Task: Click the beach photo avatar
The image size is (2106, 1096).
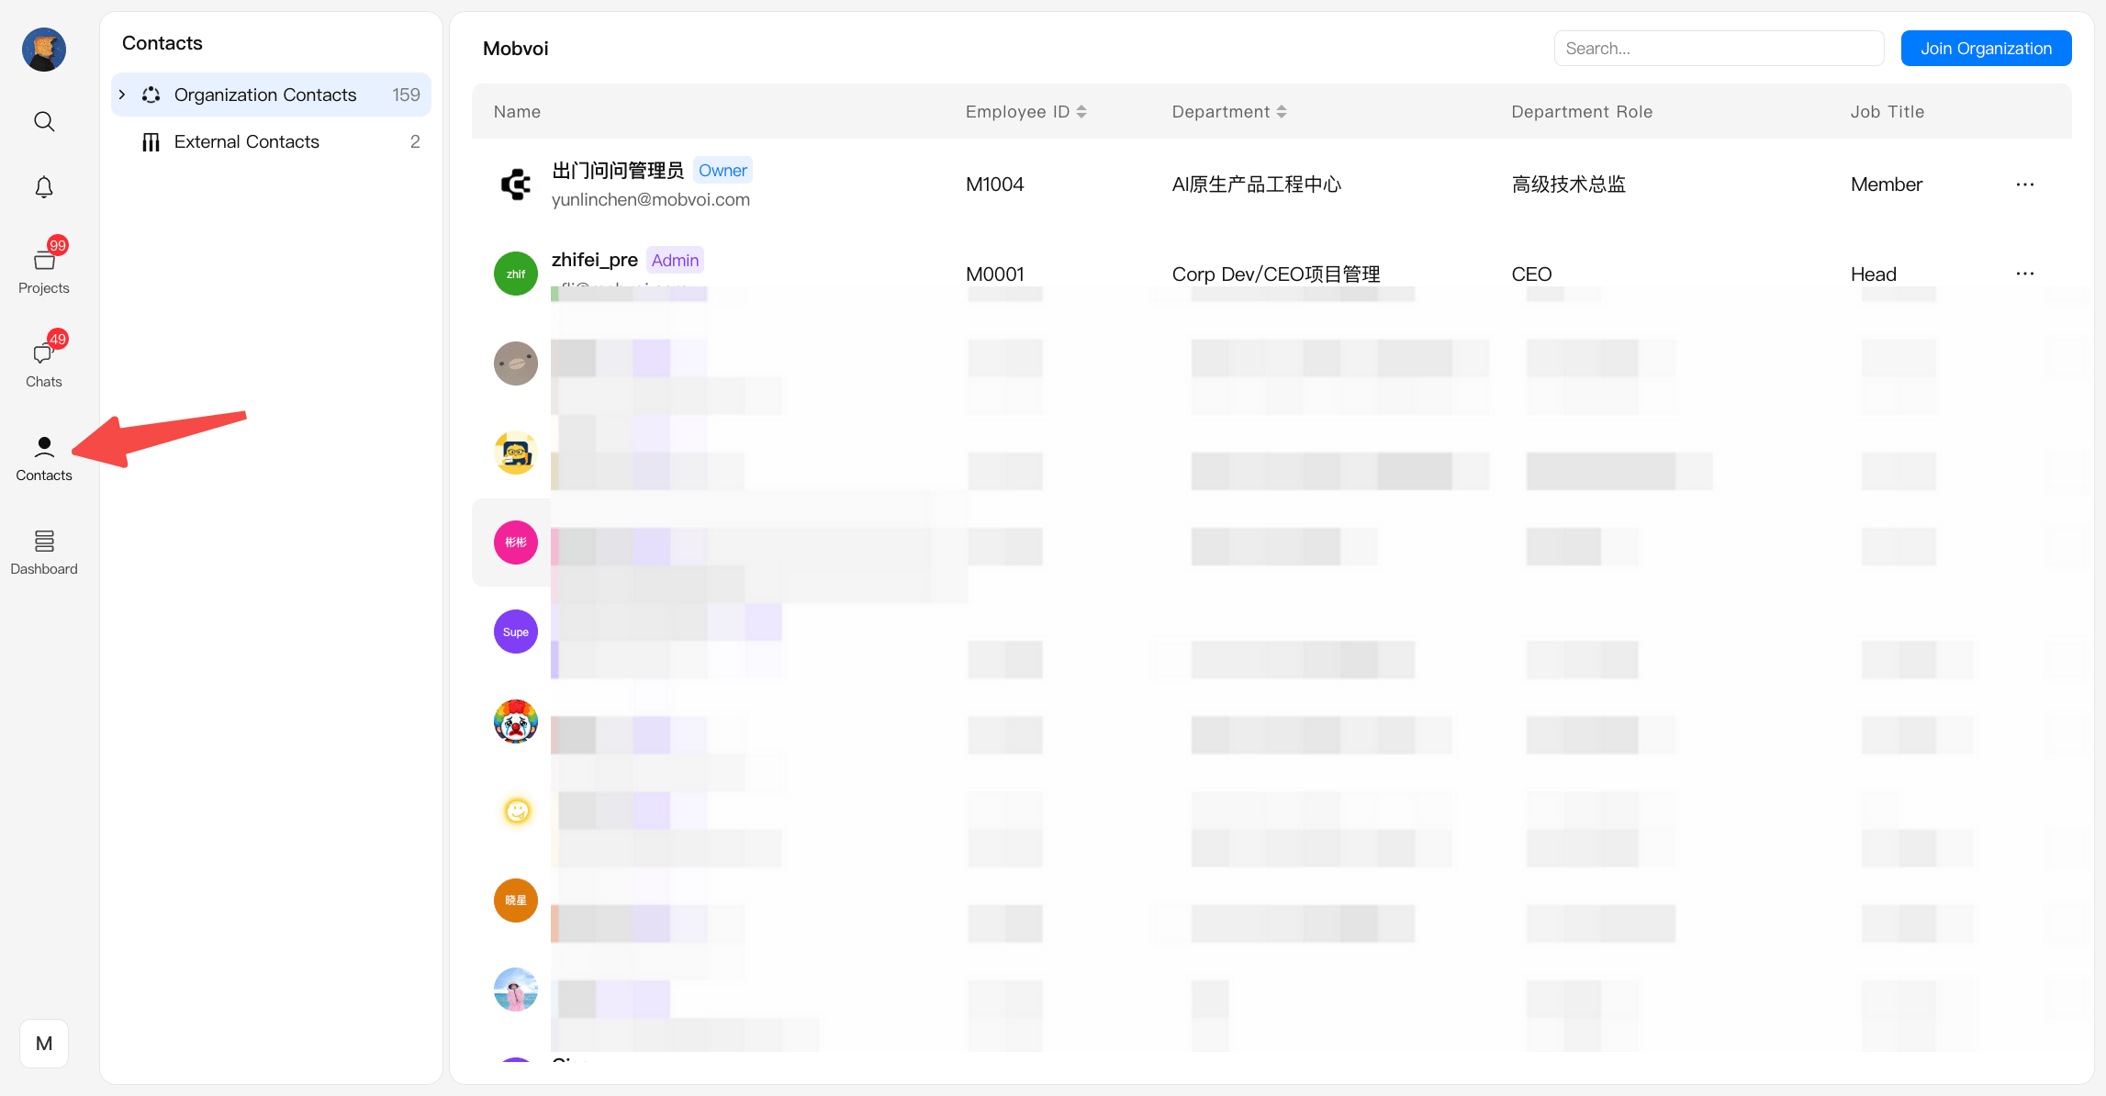Action: (516, 990)
